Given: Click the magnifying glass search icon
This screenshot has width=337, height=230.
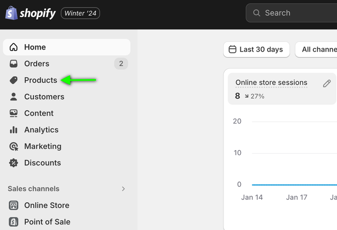Looking at the screenshot, I should point(256,13).
